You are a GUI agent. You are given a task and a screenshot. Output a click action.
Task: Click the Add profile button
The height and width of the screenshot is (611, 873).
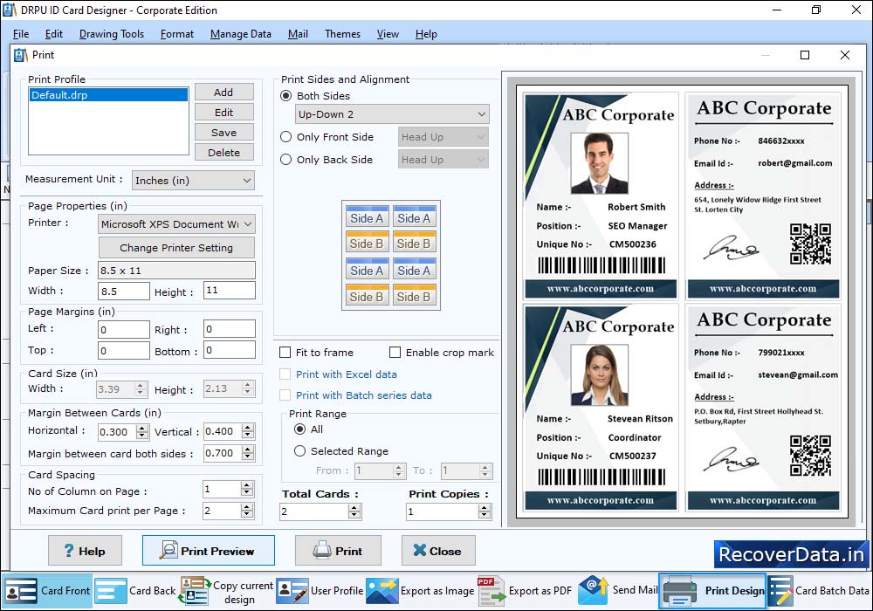point(223,93)
